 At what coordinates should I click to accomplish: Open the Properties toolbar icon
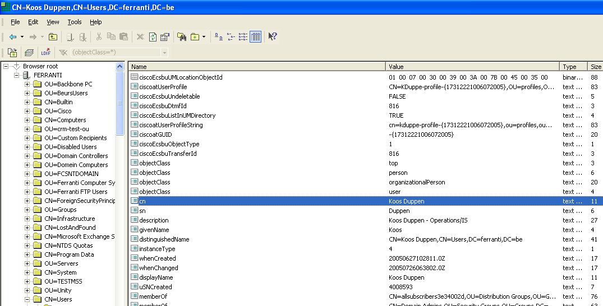click(x=165, y=37)
